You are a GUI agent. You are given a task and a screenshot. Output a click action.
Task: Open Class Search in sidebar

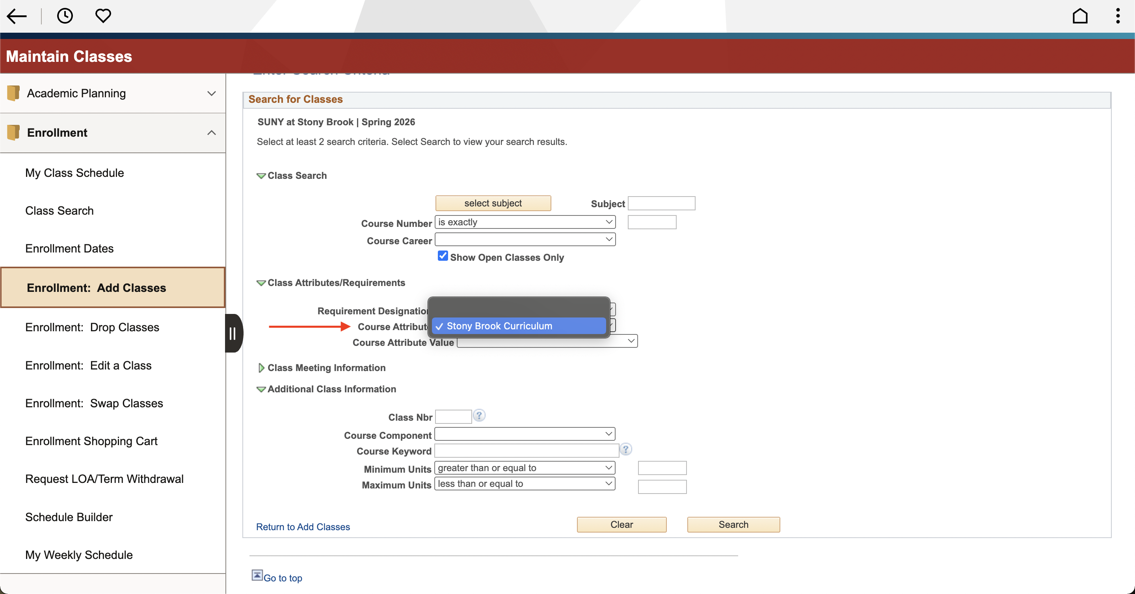(x=60, y=211)
